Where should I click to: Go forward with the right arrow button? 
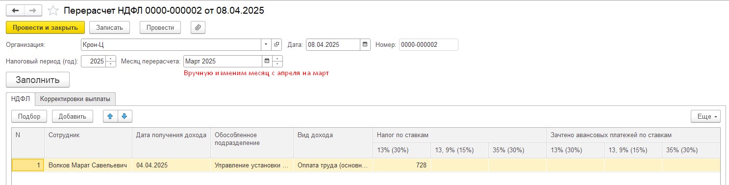click(33, 11)
